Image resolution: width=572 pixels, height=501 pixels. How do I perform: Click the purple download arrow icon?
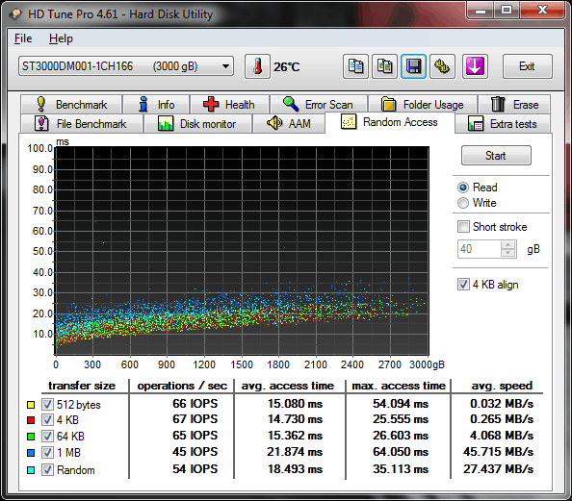tap(475, 66)
